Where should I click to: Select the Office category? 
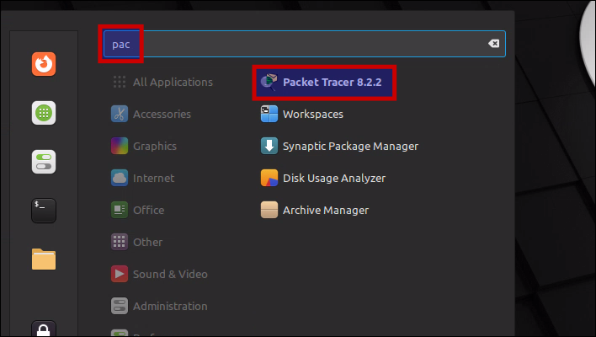pos(148,210)
